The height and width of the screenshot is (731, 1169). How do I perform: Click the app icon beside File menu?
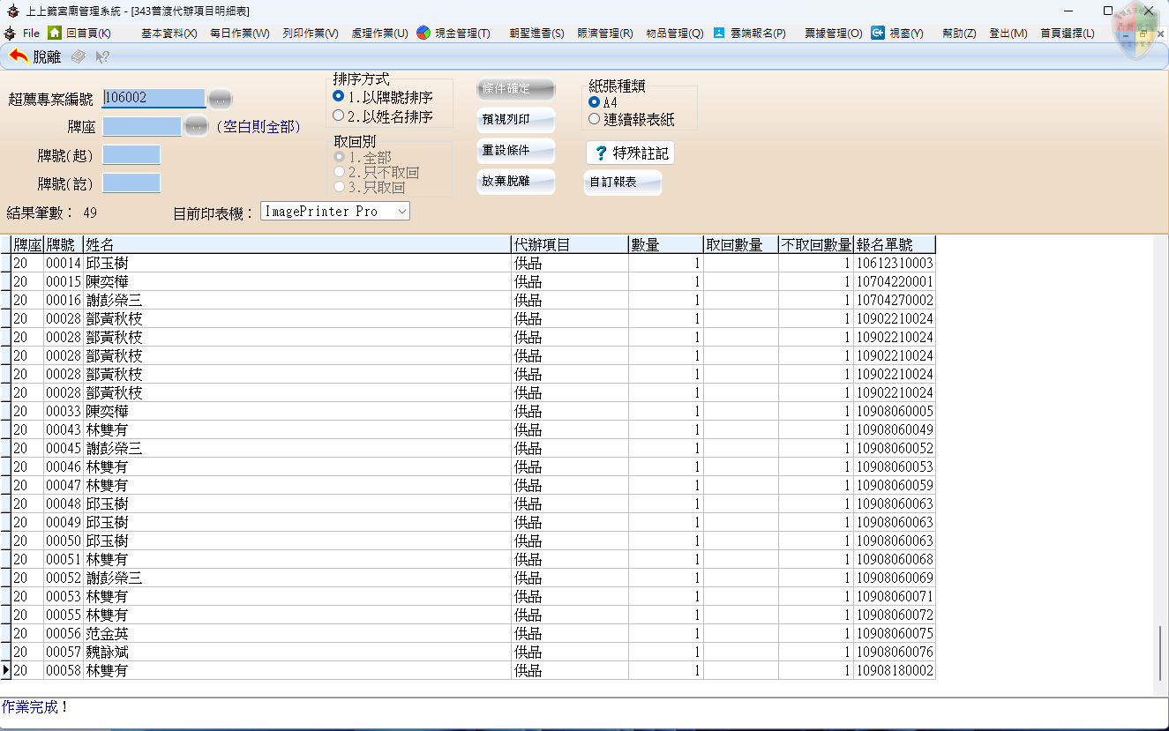coord(10,33)
